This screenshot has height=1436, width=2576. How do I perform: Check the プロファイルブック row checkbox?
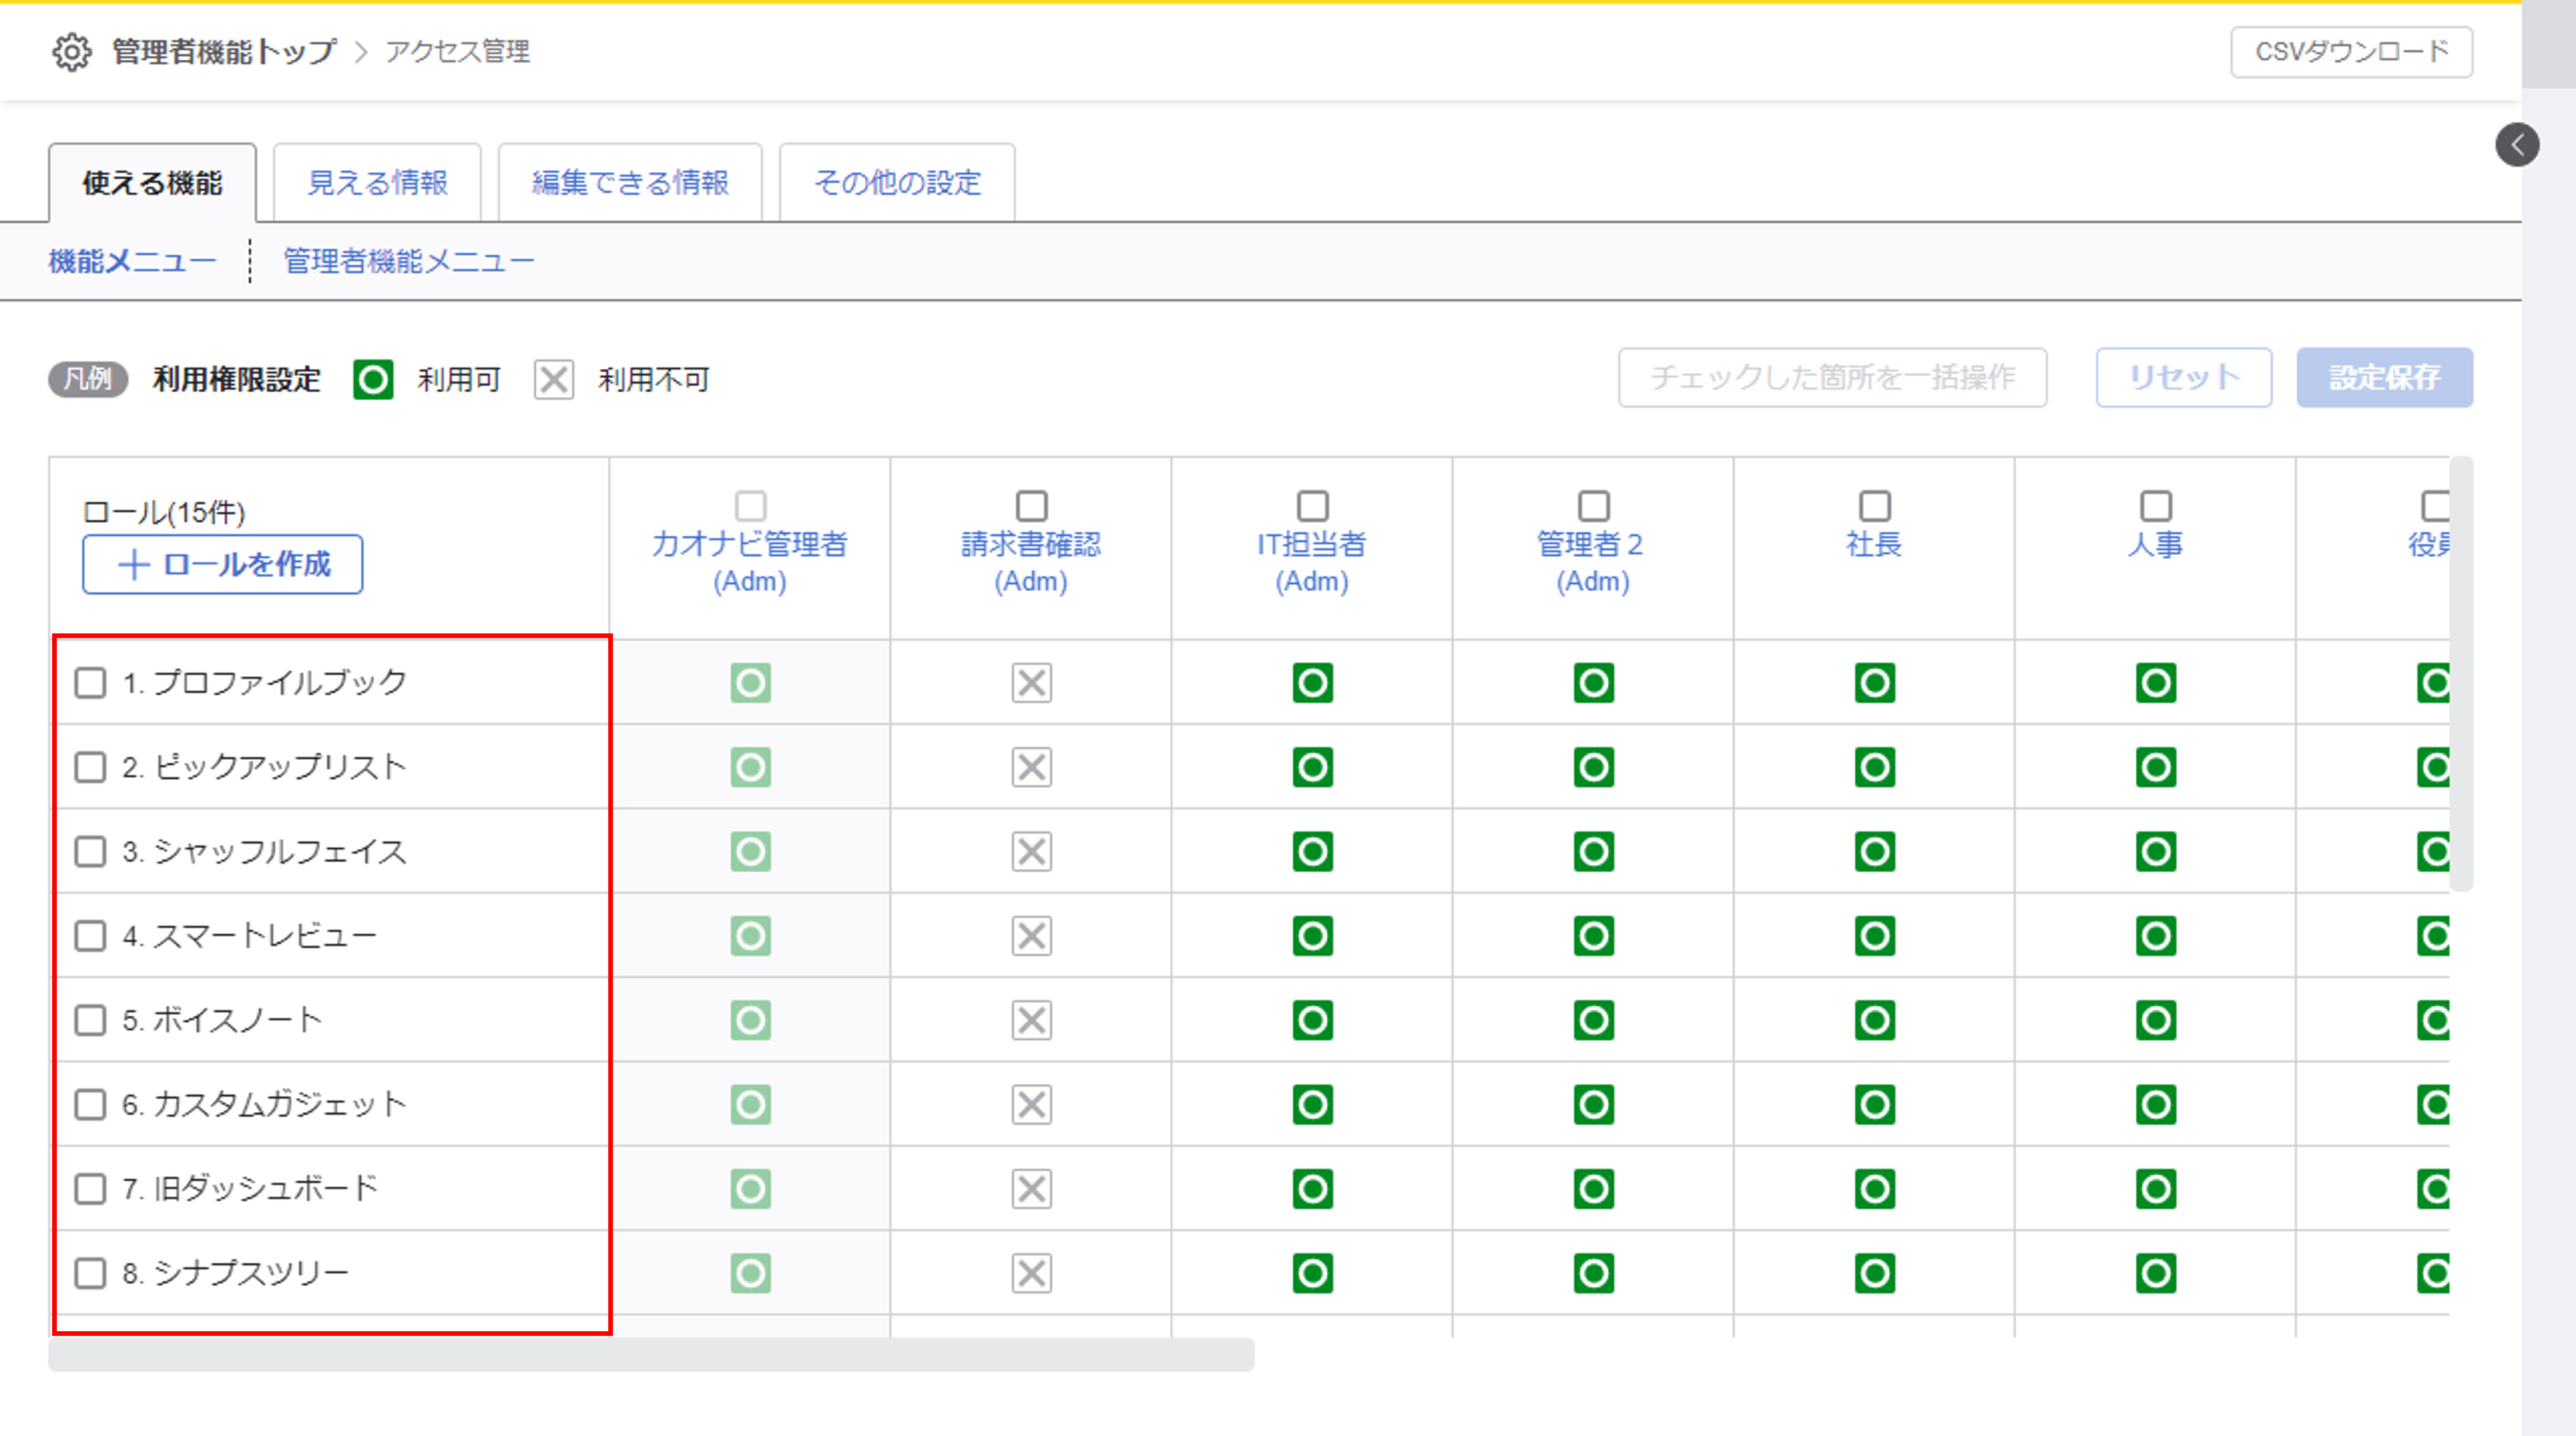(x=90, y=683)
